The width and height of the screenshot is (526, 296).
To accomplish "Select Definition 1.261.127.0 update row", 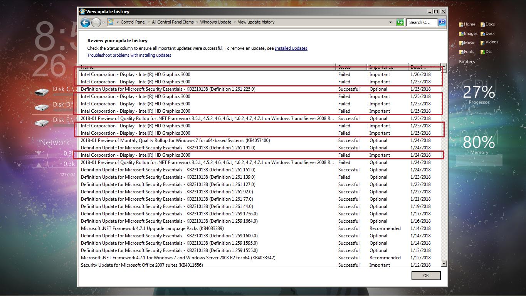I will click(x=260, y=184).
